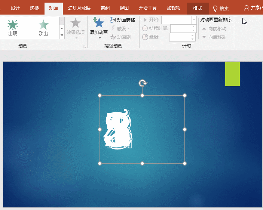Click the 共享 share button
This screenshot has width=263, height=210.
click(253, 8)
